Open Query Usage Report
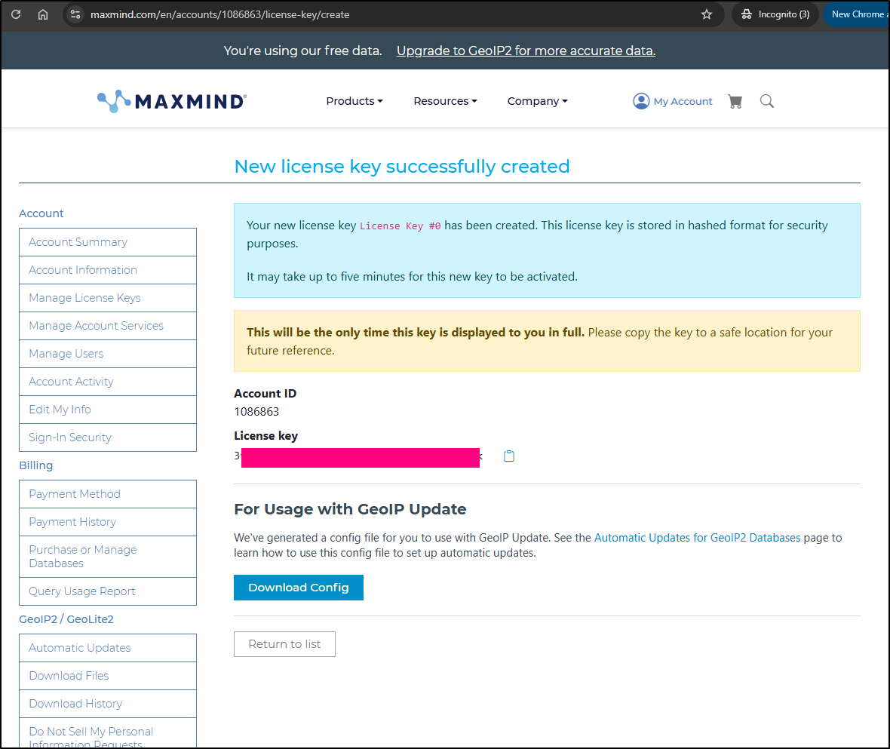The height and width of the screenshot is (749, 890). pyautogui.click(x=108, y=591)
